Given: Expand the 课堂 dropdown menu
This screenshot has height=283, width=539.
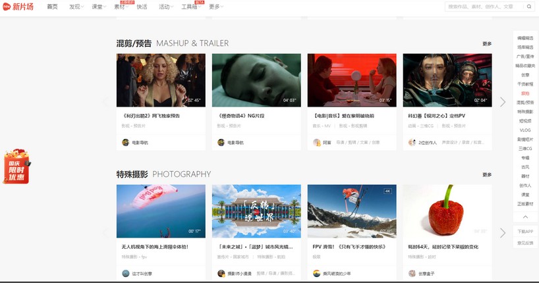Looking at the screenshot, I should coord(99,7).
